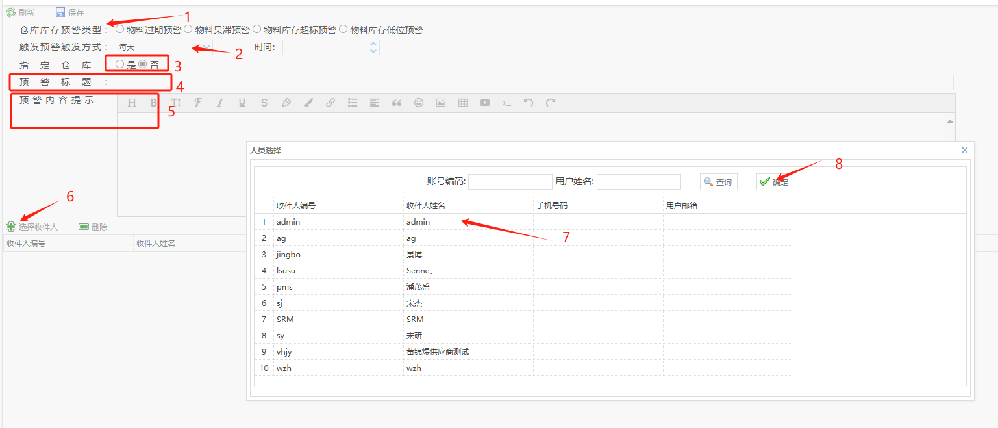Click the 账号编码 input field
The image size is (998, 428).
[510, 182]
